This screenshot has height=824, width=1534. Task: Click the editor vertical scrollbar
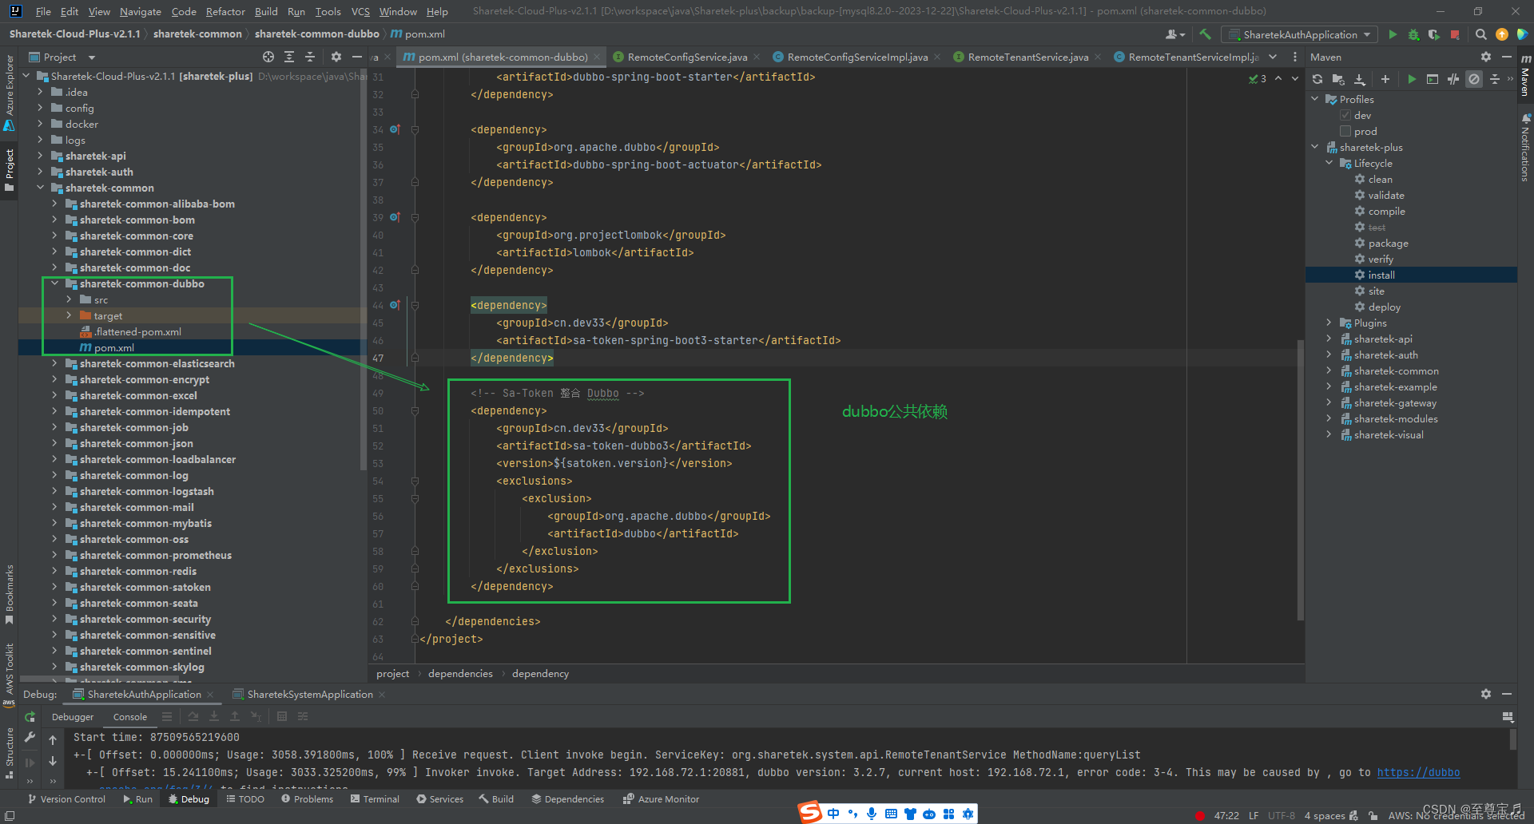(1300, 479)
